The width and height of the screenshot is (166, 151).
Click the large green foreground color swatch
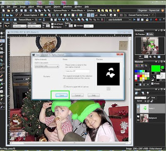(156, 69)
